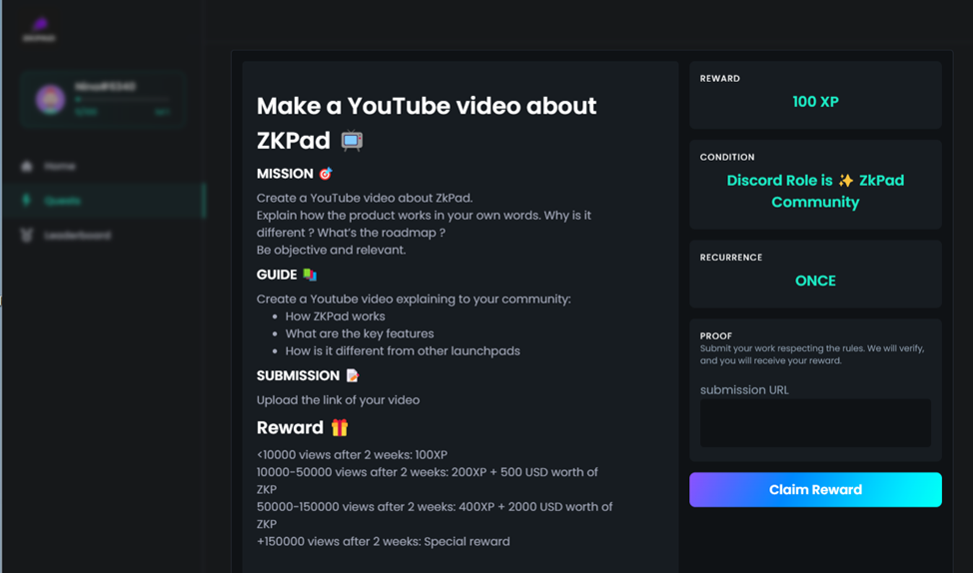Click the "Reward" heading in quest description
Screen dimensions: 973x573
(x=290, y=427)
